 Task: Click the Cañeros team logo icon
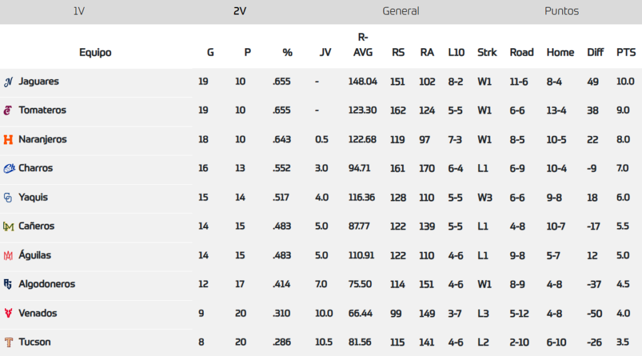tap(8, 226)
